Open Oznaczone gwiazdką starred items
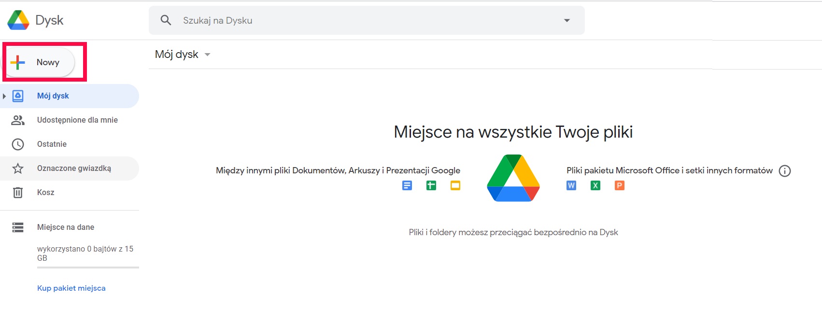Viewport: 822px width, 310px height. pyautogui.click(x=70, y=169)
